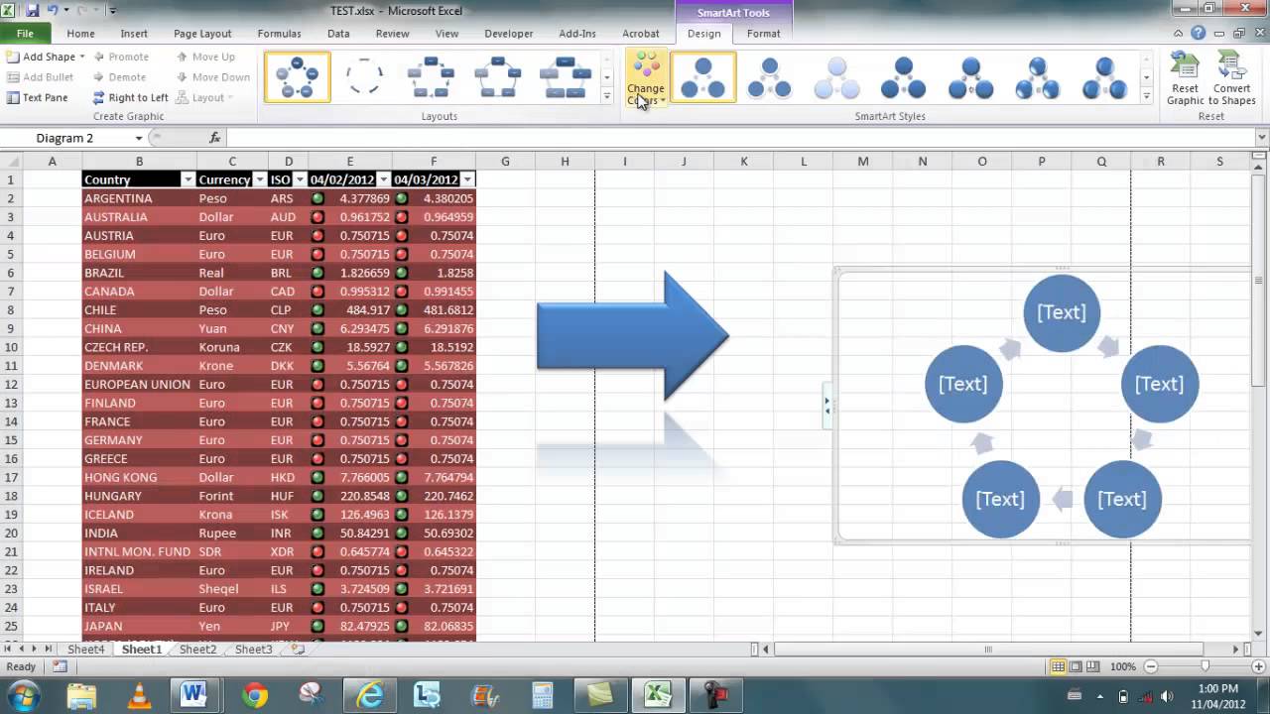
Task: Click the Windows Start button
Action: click(24, 694)
